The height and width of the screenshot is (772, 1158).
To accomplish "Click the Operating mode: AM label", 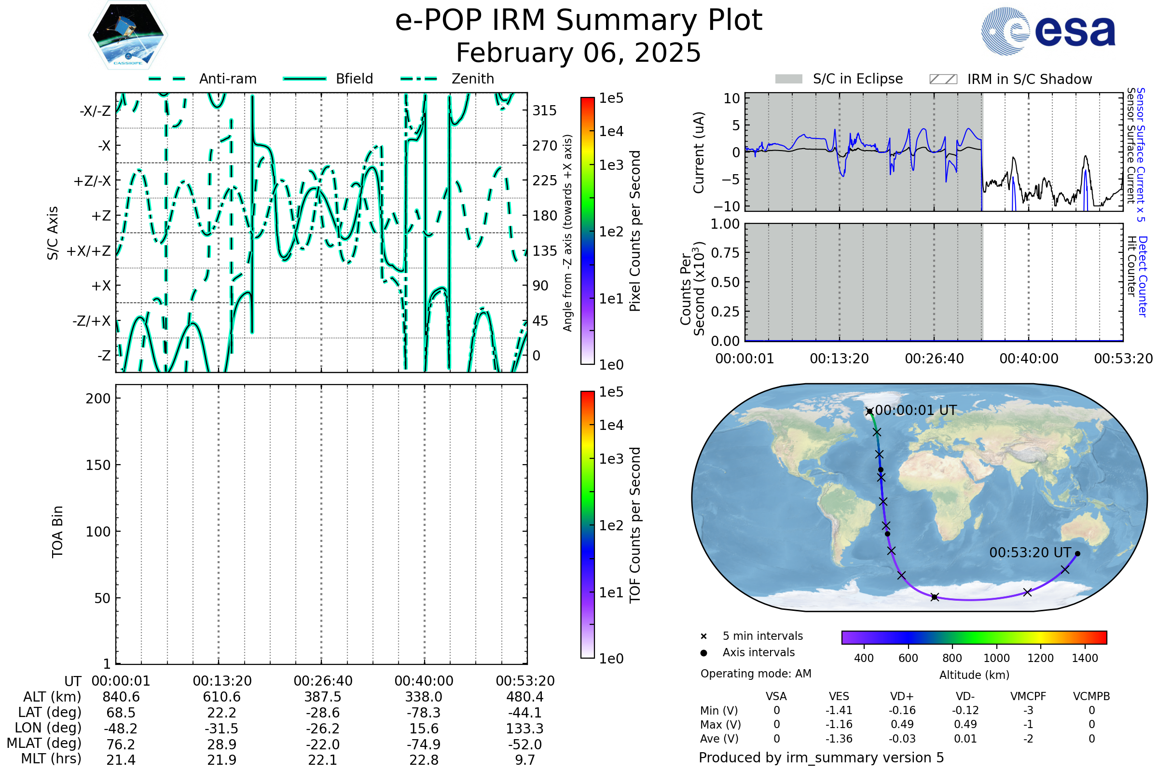I will click(x=756, y=674).
